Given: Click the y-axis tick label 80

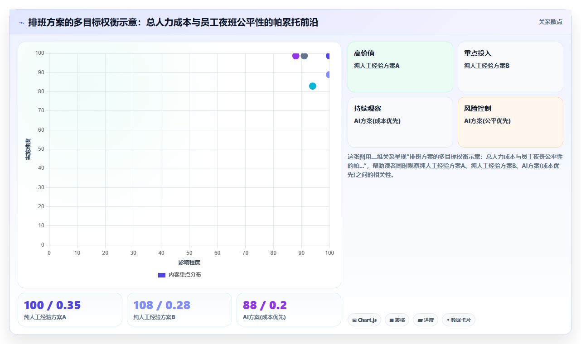Looking at the screenshot, I should pos(41,91).
